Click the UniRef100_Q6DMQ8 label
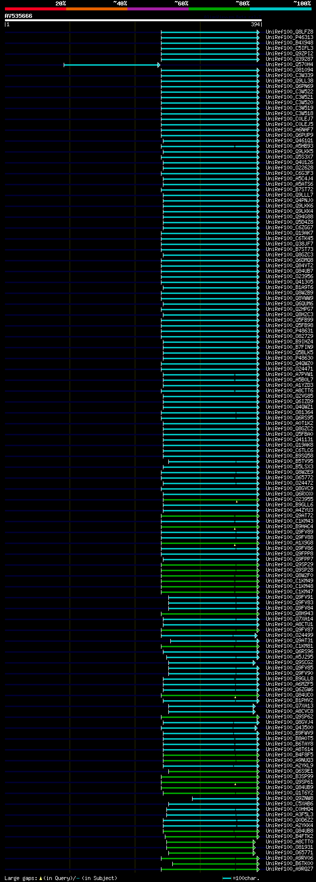The image size is (316, 882). 289,260
